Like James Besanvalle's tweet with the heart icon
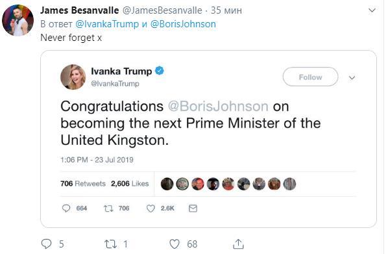The height and width of the screenshot is (254, 388). tap(175, 244)
